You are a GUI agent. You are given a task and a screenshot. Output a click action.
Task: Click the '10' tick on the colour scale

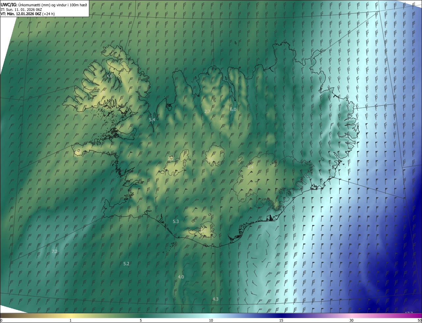coord(211,321)
